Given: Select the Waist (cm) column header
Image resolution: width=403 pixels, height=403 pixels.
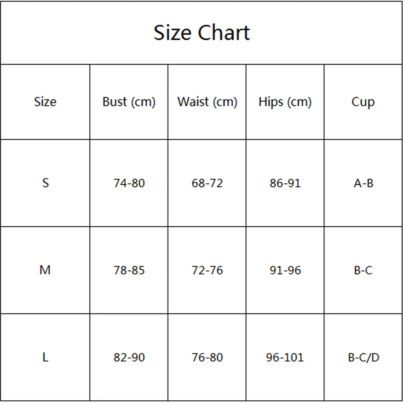Looking at the screenshot, I should (x=207, y=102).
